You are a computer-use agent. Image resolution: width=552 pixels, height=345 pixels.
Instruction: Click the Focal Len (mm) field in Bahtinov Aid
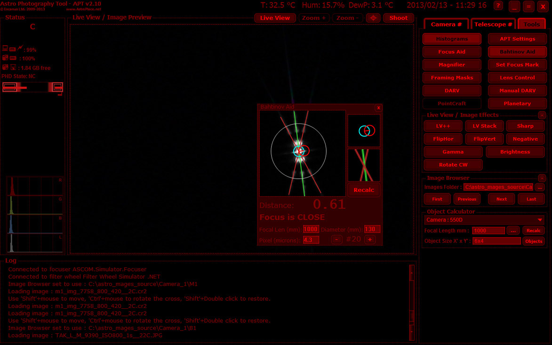pos(311,229)
